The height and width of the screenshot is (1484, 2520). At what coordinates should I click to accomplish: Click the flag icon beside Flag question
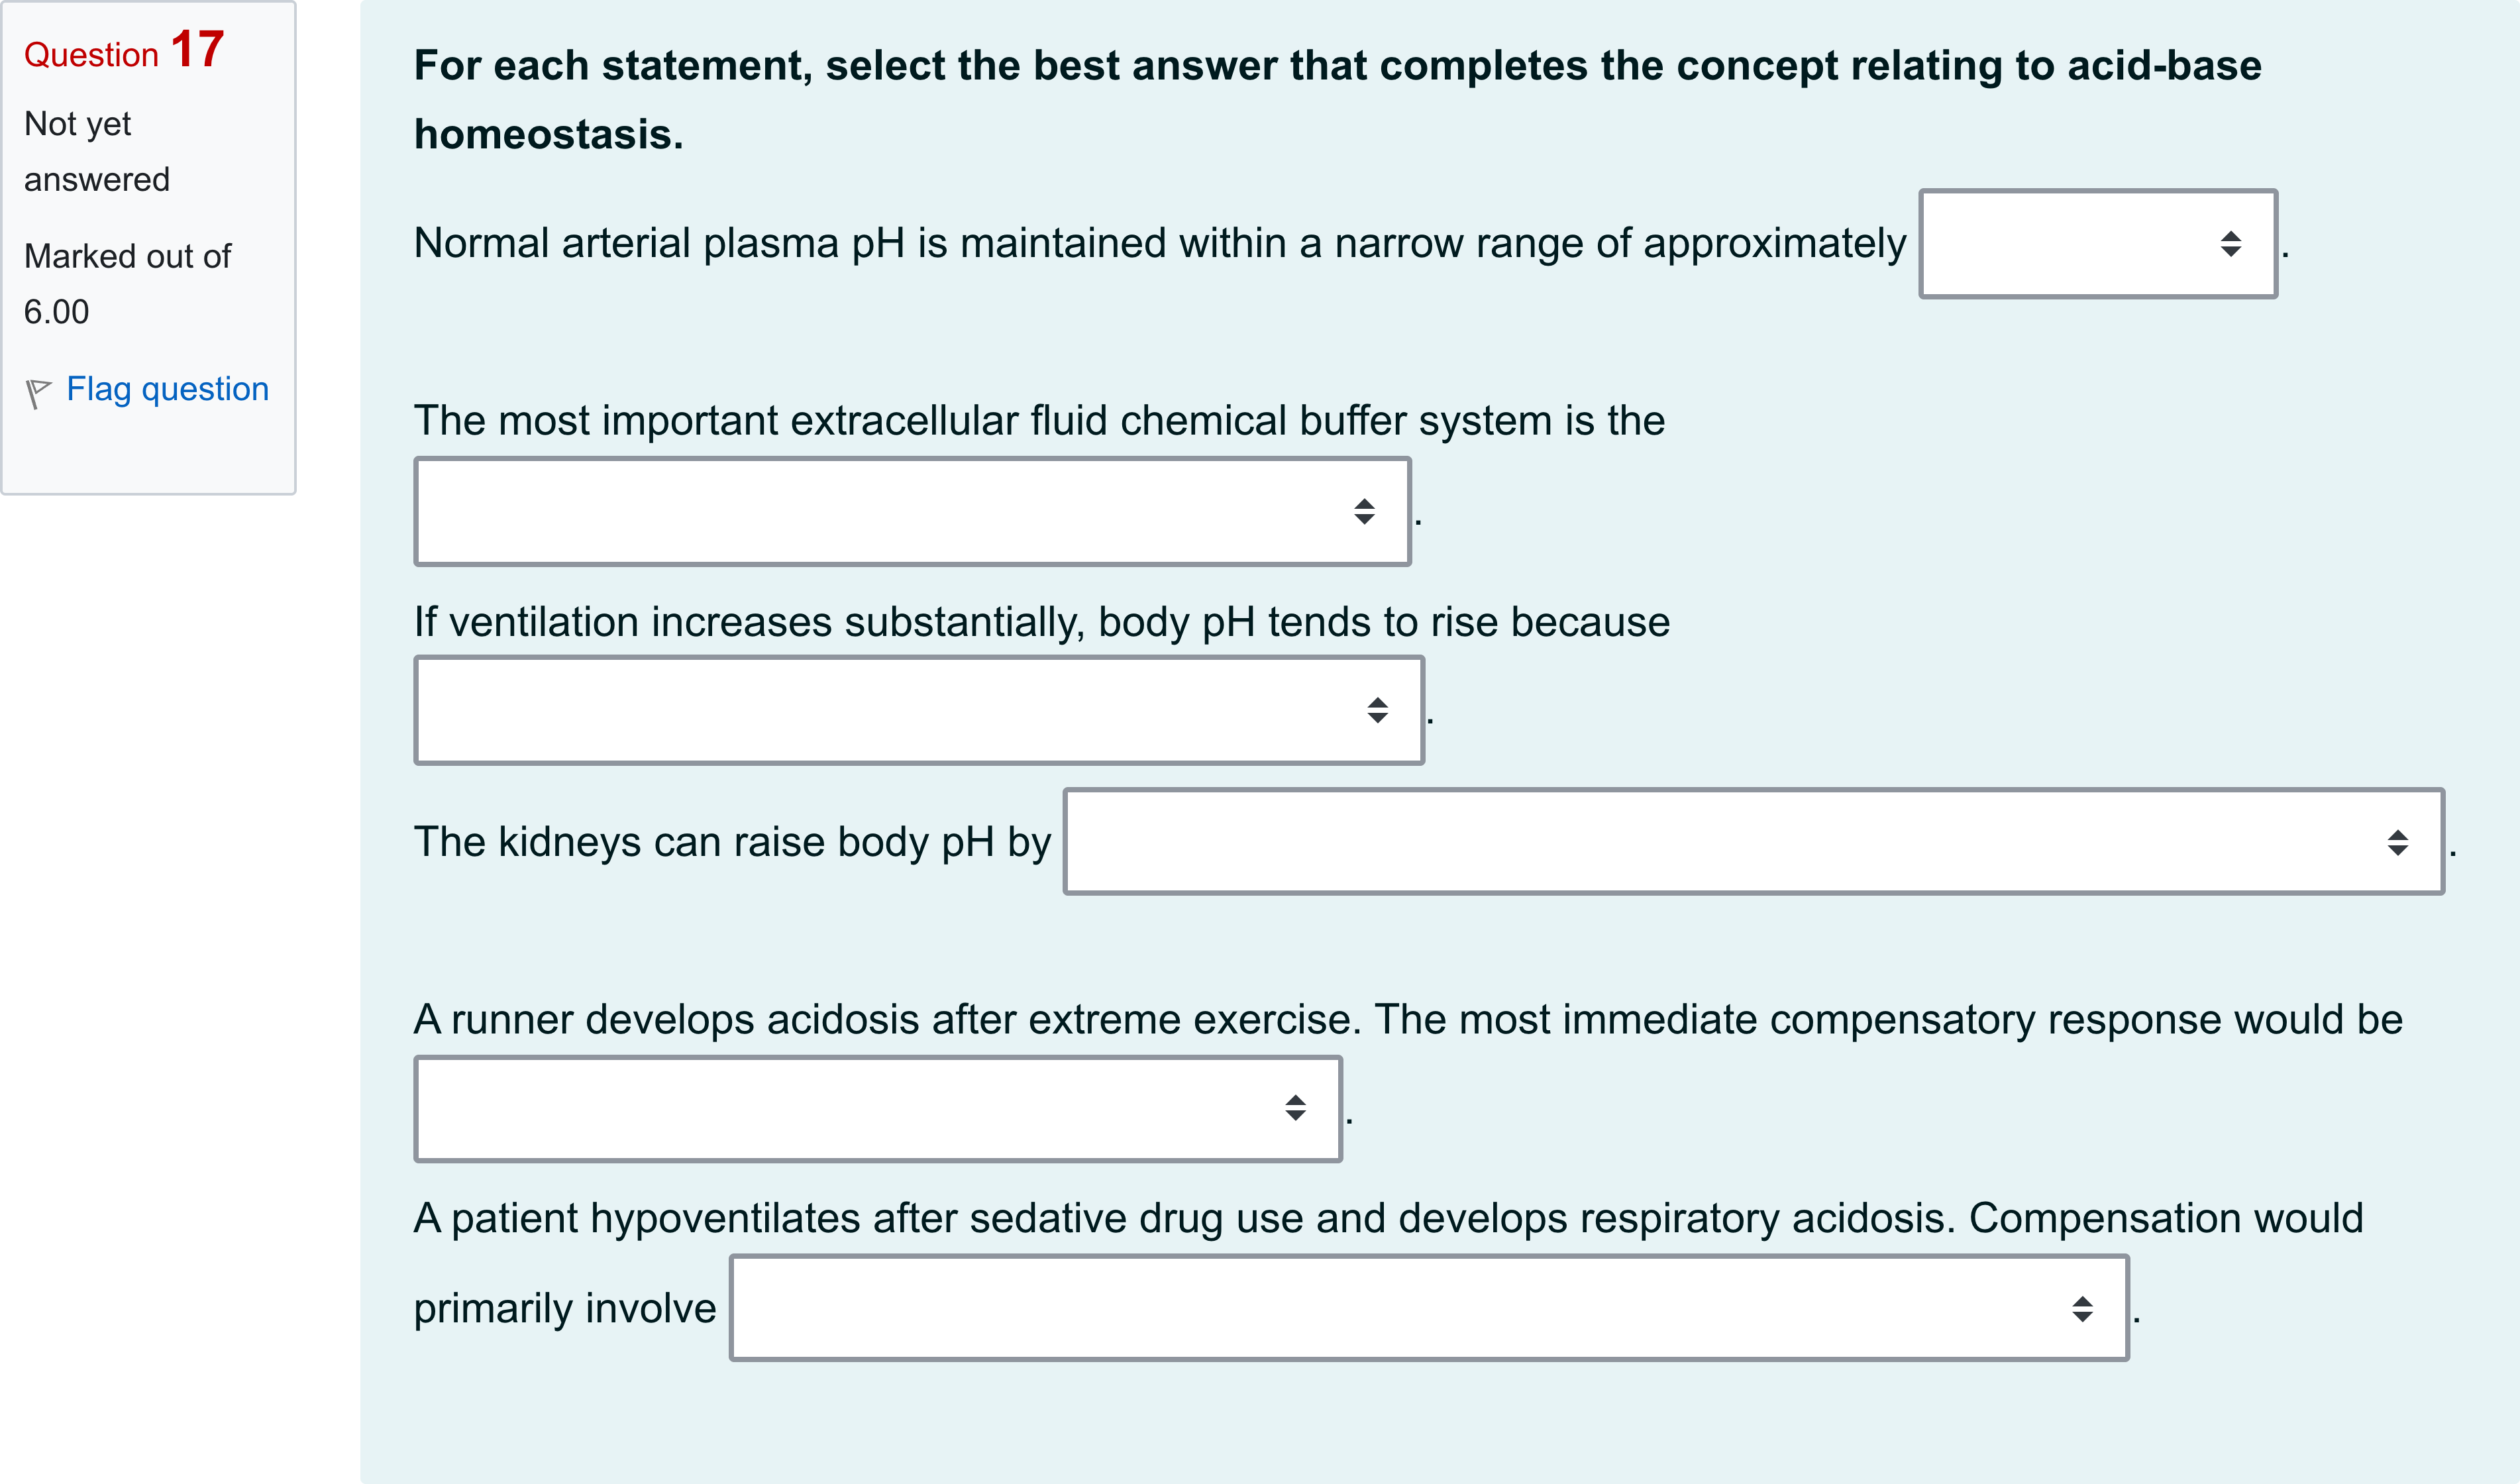(38, 392)
